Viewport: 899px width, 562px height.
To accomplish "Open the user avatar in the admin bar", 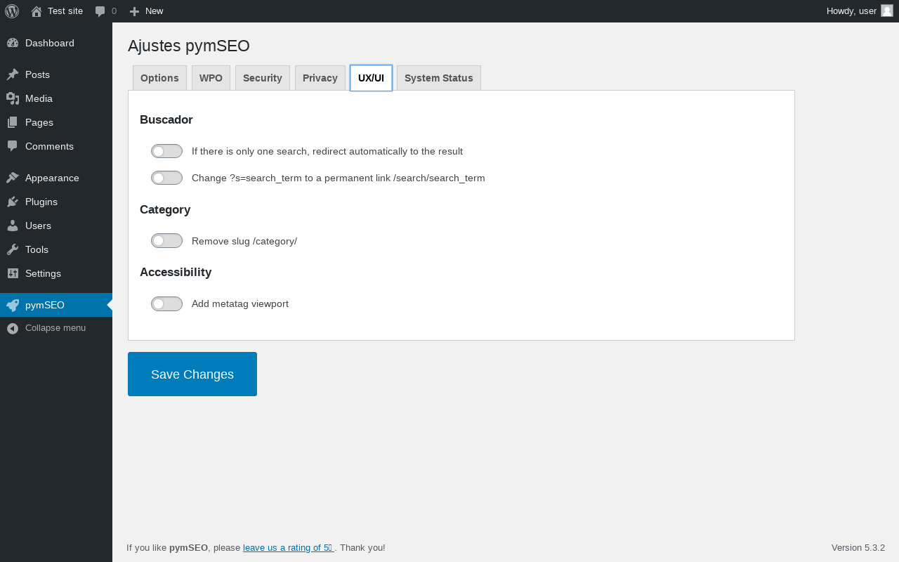I will pyautogui.click(x=887, y=11).
